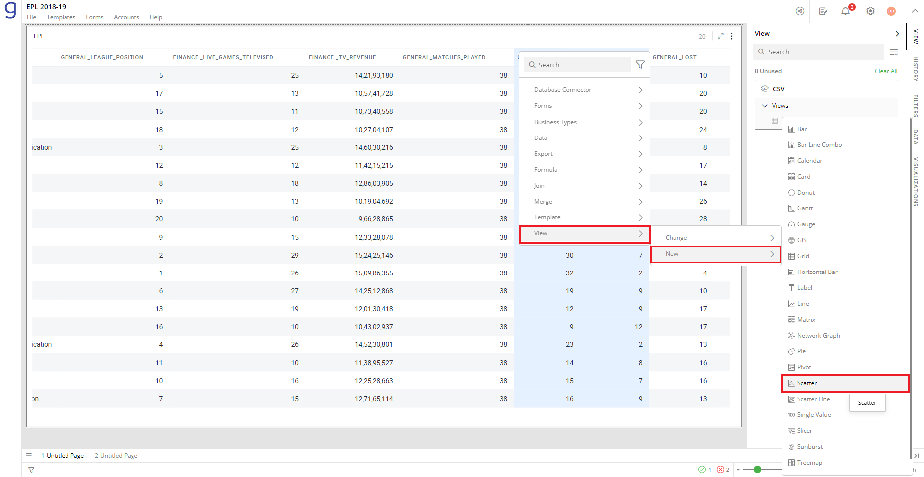The width and height of the screenshot is (924, 477).
Task: Expand the Join submenu
Action: coord(584,186)
